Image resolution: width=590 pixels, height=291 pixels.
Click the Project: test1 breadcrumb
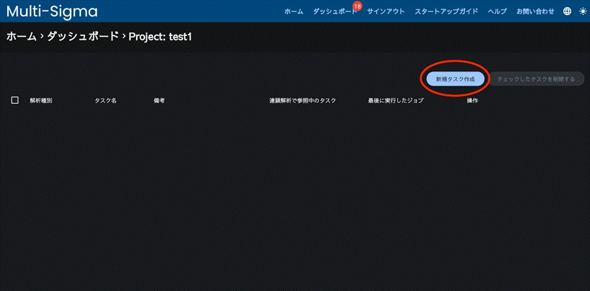point(160,37)
